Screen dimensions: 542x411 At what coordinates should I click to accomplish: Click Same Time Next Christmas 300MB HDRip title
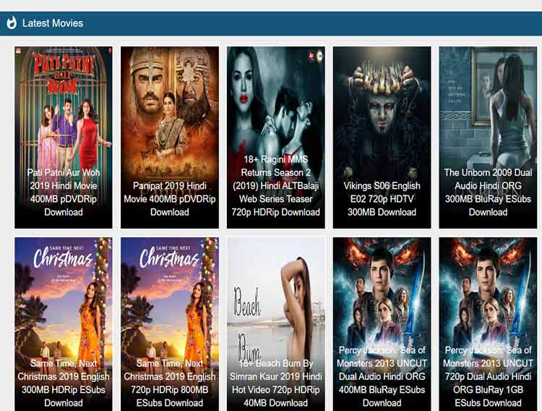pos(64,383)
